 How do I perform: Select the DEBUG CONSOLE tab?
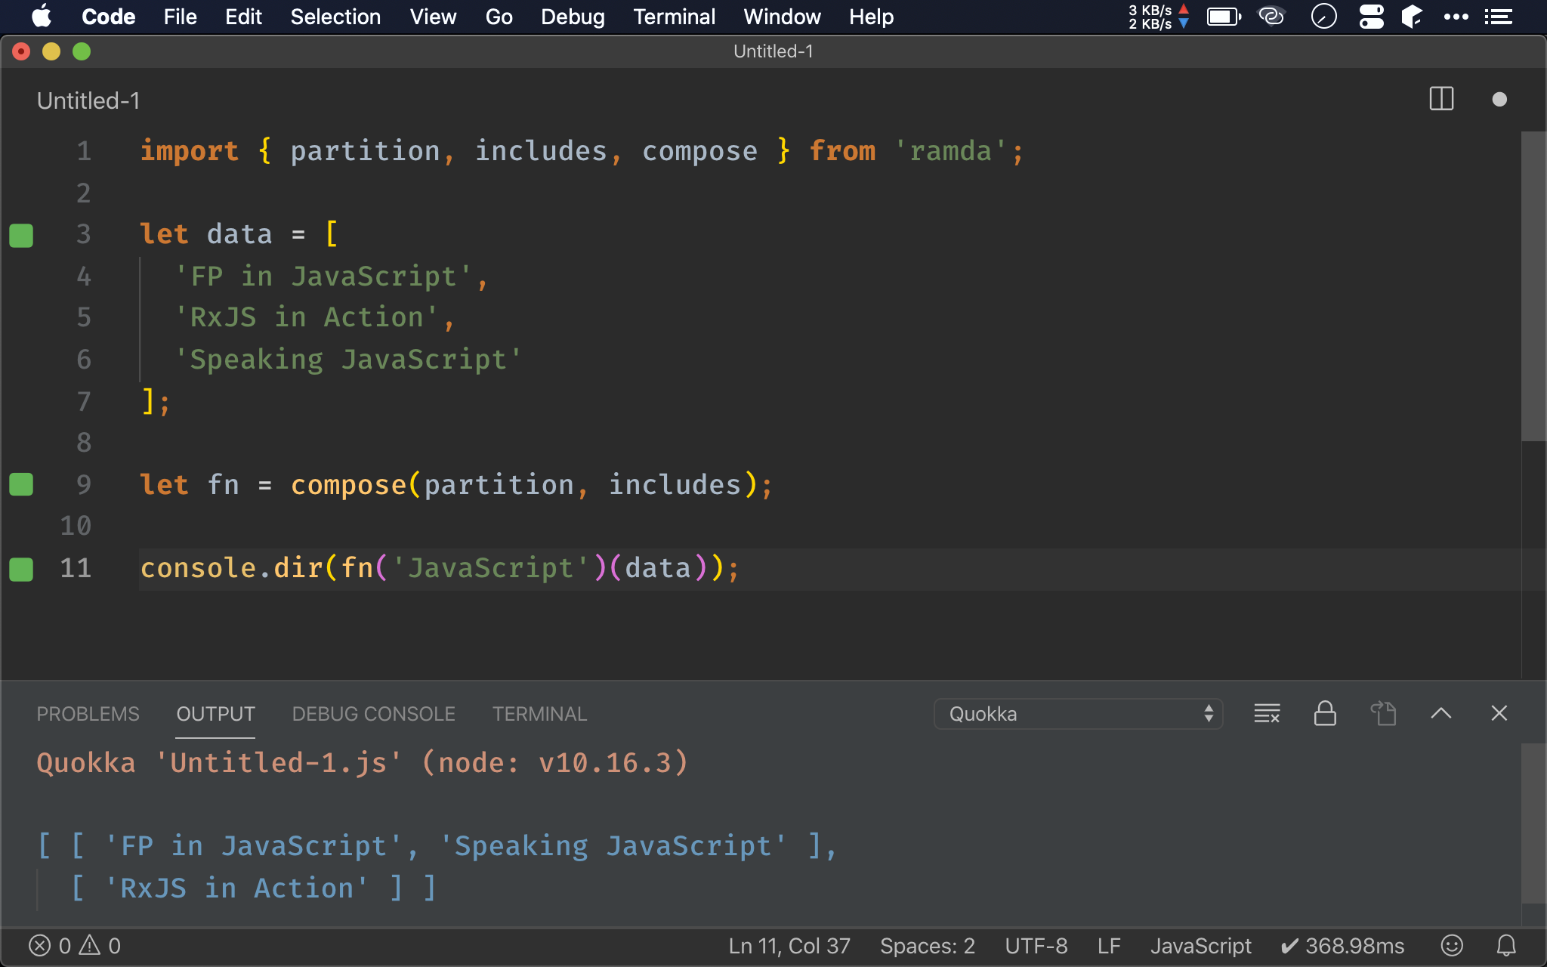click(372, 713)
